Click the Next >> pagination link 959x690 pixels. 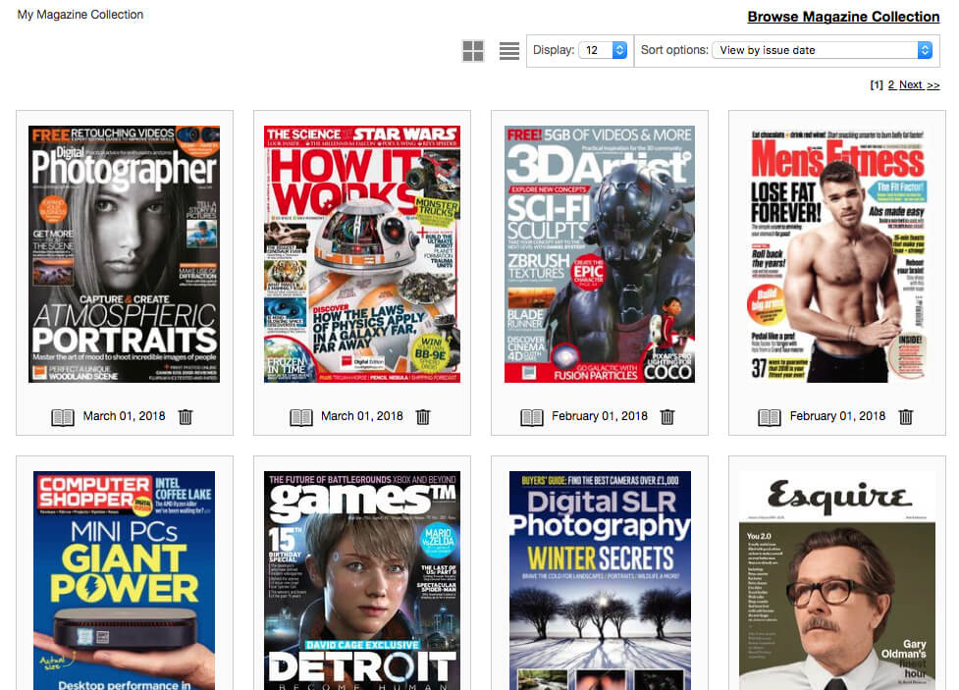pyautogui.click(x=919, y=85)
